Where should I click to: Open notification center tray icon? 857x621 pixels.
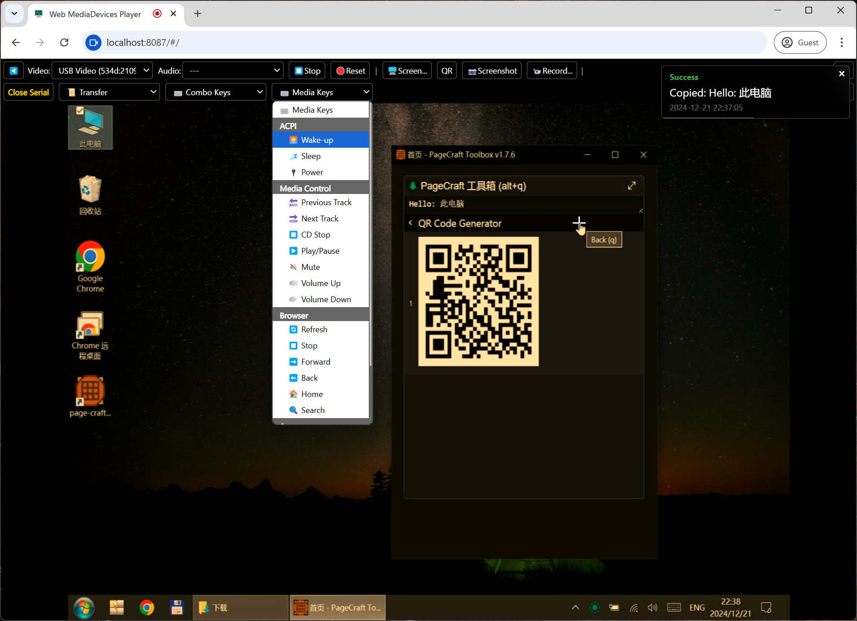(766, 608)
